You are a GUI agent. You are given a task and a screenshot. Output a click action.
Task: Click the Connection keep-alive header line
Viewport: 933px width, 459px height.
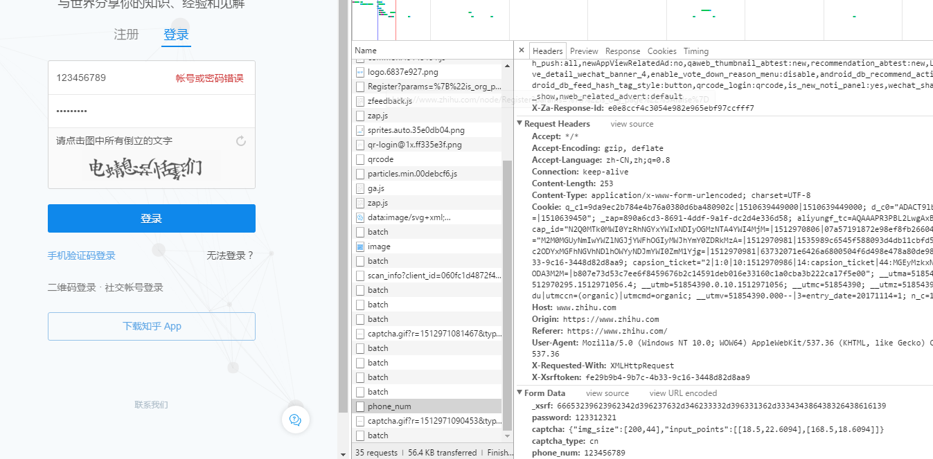[580, 172]
